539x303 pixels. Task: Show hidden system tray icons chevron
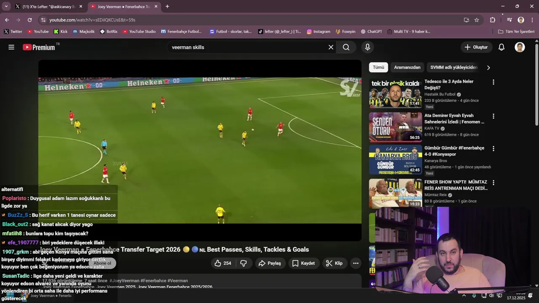[464, 295]
